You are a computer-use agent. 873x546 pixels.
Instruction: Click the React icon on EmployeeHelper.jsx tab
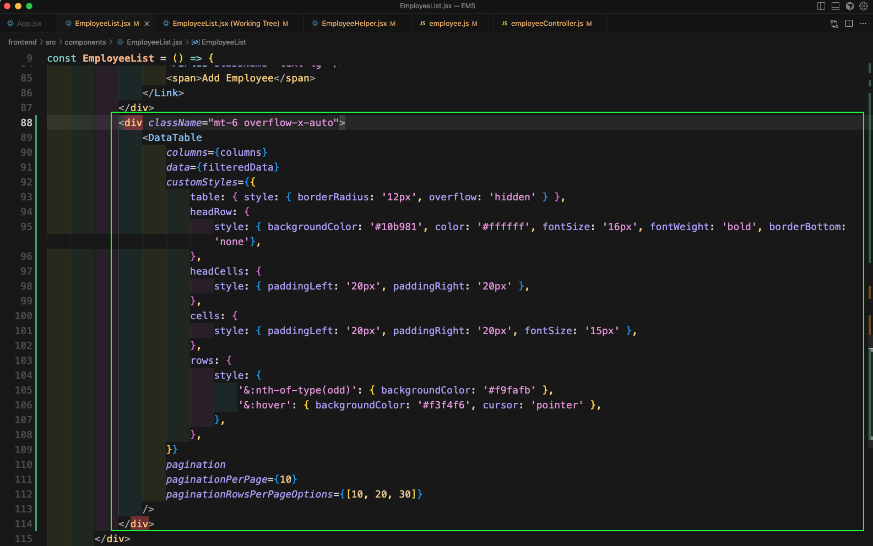pyautogui.click(x=315, y=24)
